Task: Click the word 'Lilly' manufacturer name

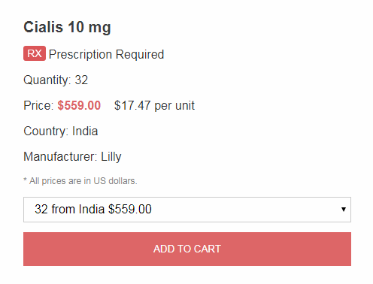Action: (111, 157)
